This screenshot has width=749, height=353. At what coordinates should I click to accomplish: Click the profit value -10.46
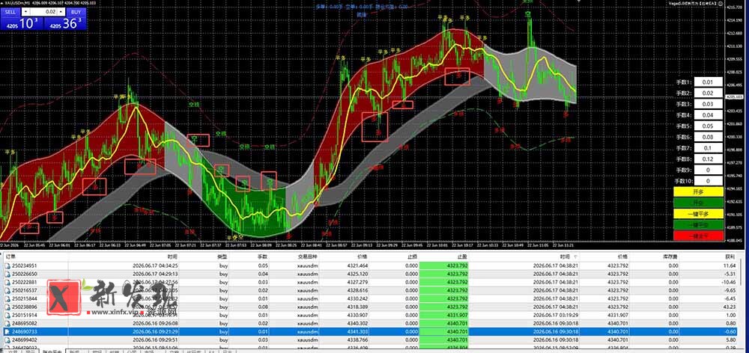729,282
